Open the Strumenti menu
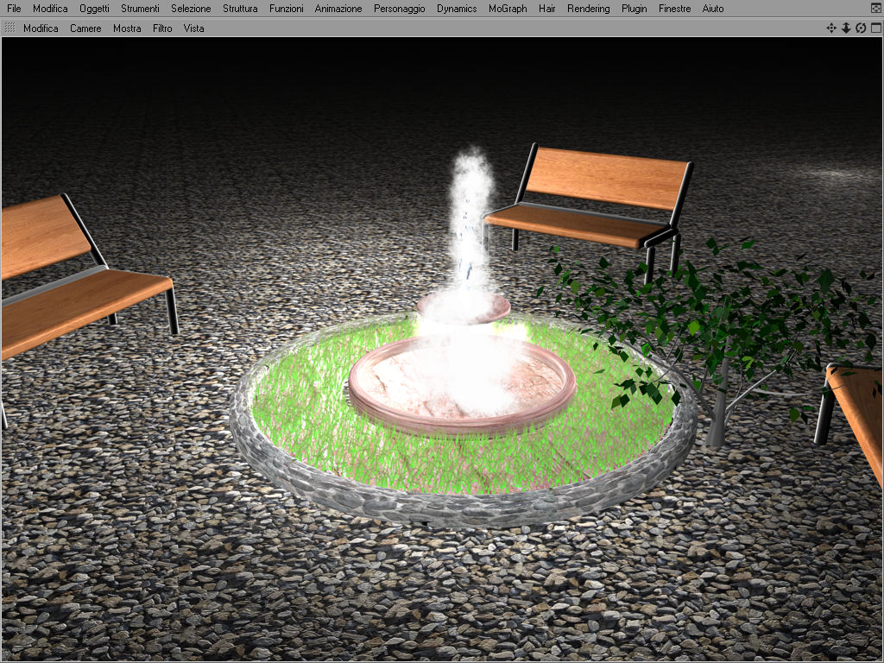This screenshot has width=884, height=663. [x=140, y=9]
